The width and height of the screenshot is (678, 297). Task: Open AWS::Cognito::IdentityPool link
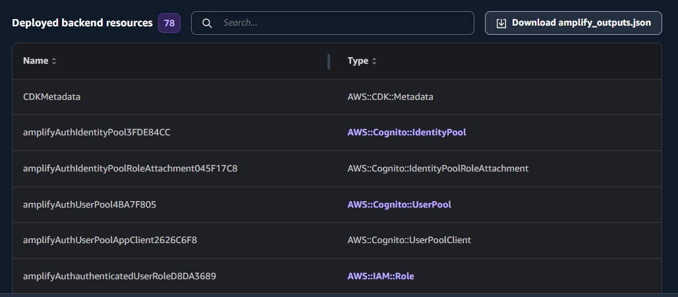pos(407,132)
